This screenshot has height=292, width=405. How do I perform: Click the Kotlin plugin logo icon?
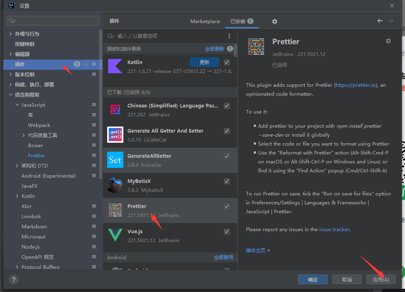[115, 67]
